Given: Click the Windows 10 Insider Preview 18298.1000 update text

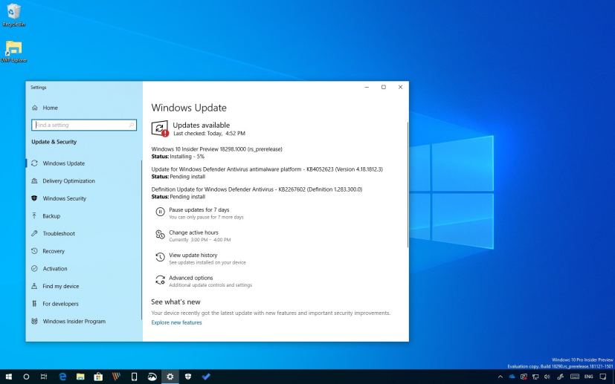Looking at the screenshot, I should point(217,149).
